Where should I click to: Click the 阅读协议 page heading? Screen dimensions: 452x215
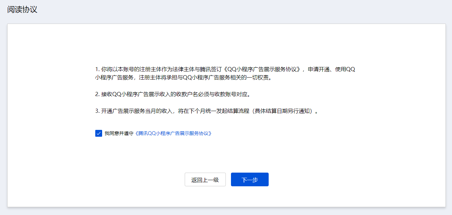point(22,10)
